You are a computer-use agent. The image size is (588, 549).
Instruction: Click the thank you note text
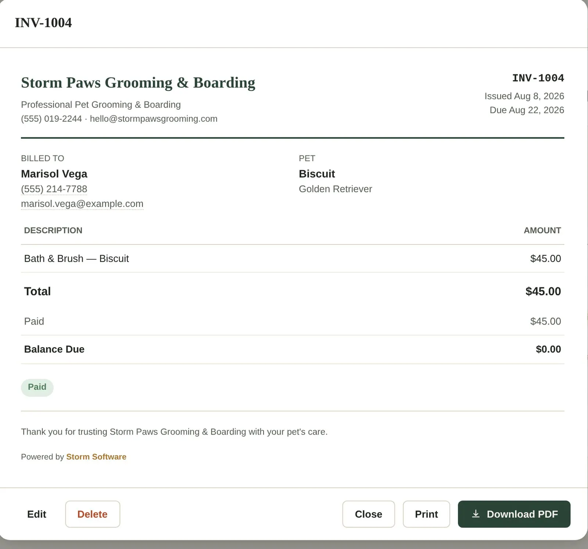(x=174, y=432)
